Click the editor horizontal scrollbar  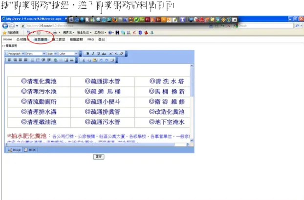coord(97,144)
